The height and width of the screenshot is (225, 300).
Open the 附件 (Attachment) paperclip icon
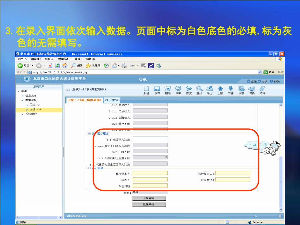coord(262,90)
